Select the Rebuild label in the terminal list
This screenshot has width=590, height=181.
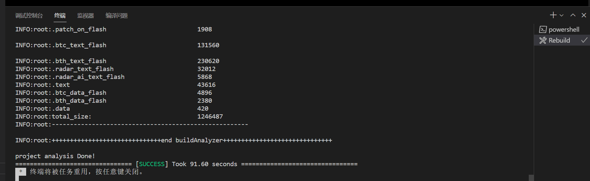point(559,40)
